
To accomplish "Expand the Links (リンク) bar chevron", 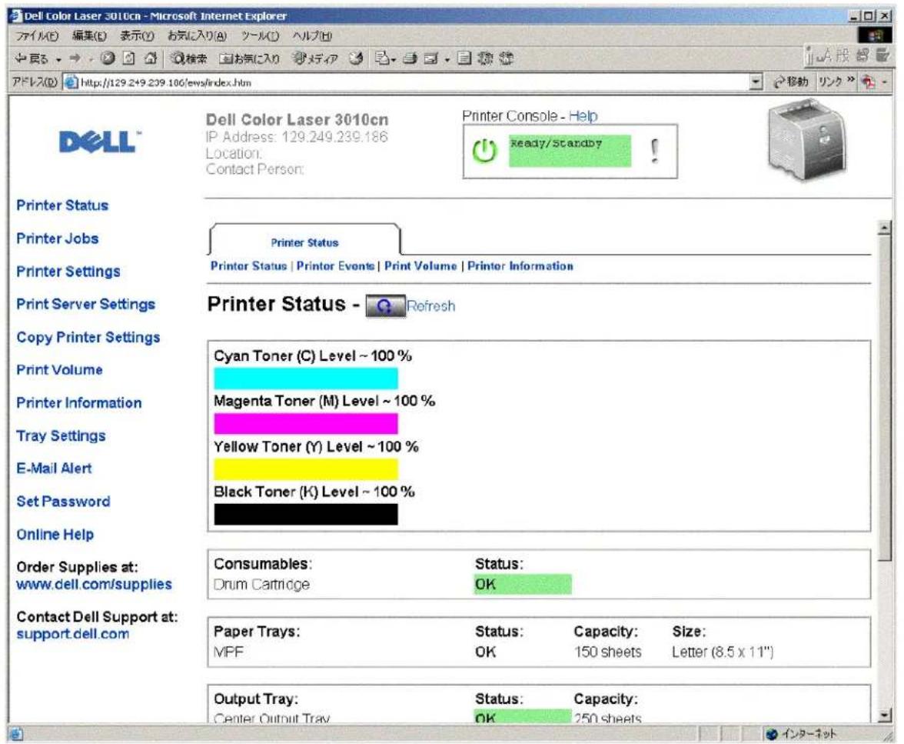I will point(850,79).
